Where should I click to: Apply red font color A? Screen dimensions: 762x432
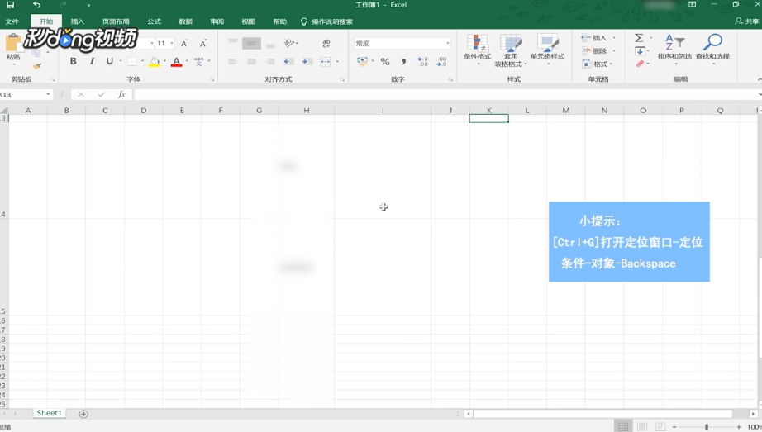(176, 62)
